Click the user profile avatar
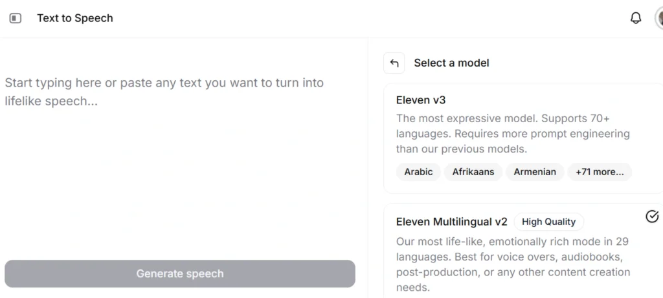 pyautogui.click(x=658, y=18)
